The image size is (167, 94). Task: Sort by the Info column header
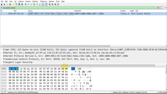pyautogui.click(x=137, y=11)
